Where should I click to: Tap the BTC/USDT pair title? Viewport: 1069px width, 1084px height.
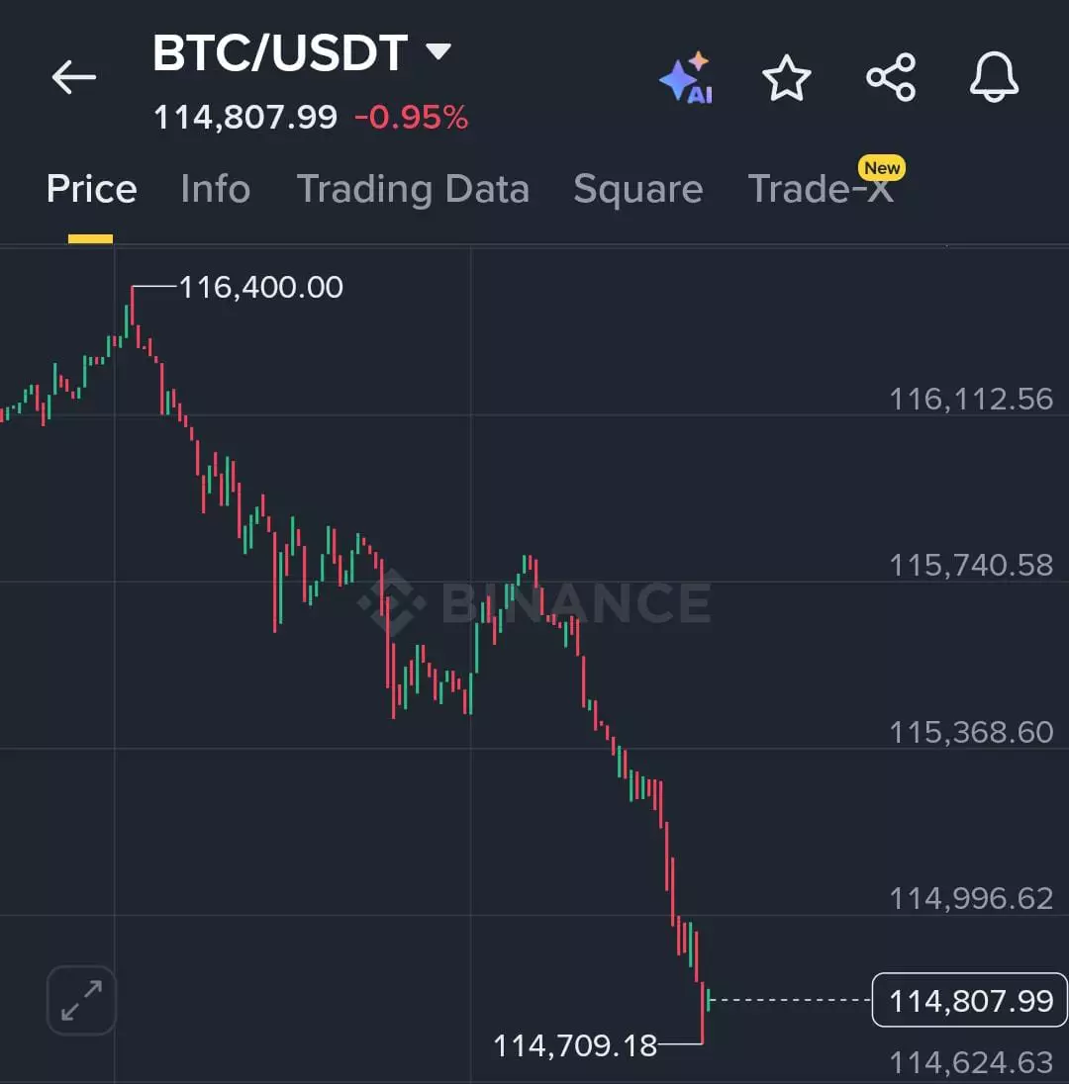click(280, 53)
